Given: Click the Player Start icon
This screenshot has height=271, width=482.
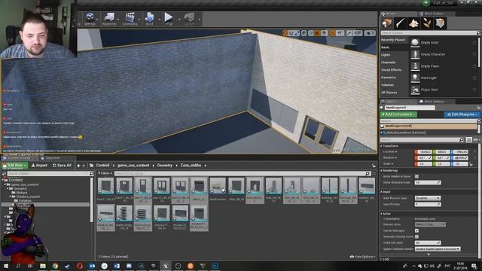Looking at the screenshot, I should pyautogui.click(x=415, y=90).
